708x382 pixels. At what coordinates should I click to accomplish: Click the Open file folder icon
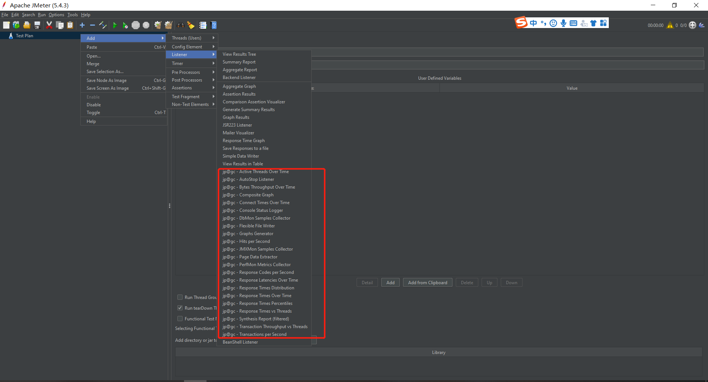click(x=27, y=25)
